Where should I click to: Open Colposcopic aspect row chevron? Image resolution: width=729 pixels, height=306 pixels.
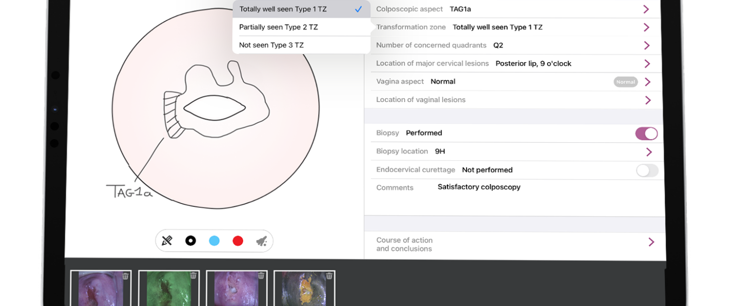pos(646,9)
